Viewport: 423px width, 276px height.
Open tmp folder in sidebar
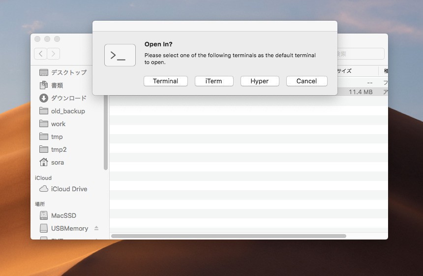tap(57, 137)
